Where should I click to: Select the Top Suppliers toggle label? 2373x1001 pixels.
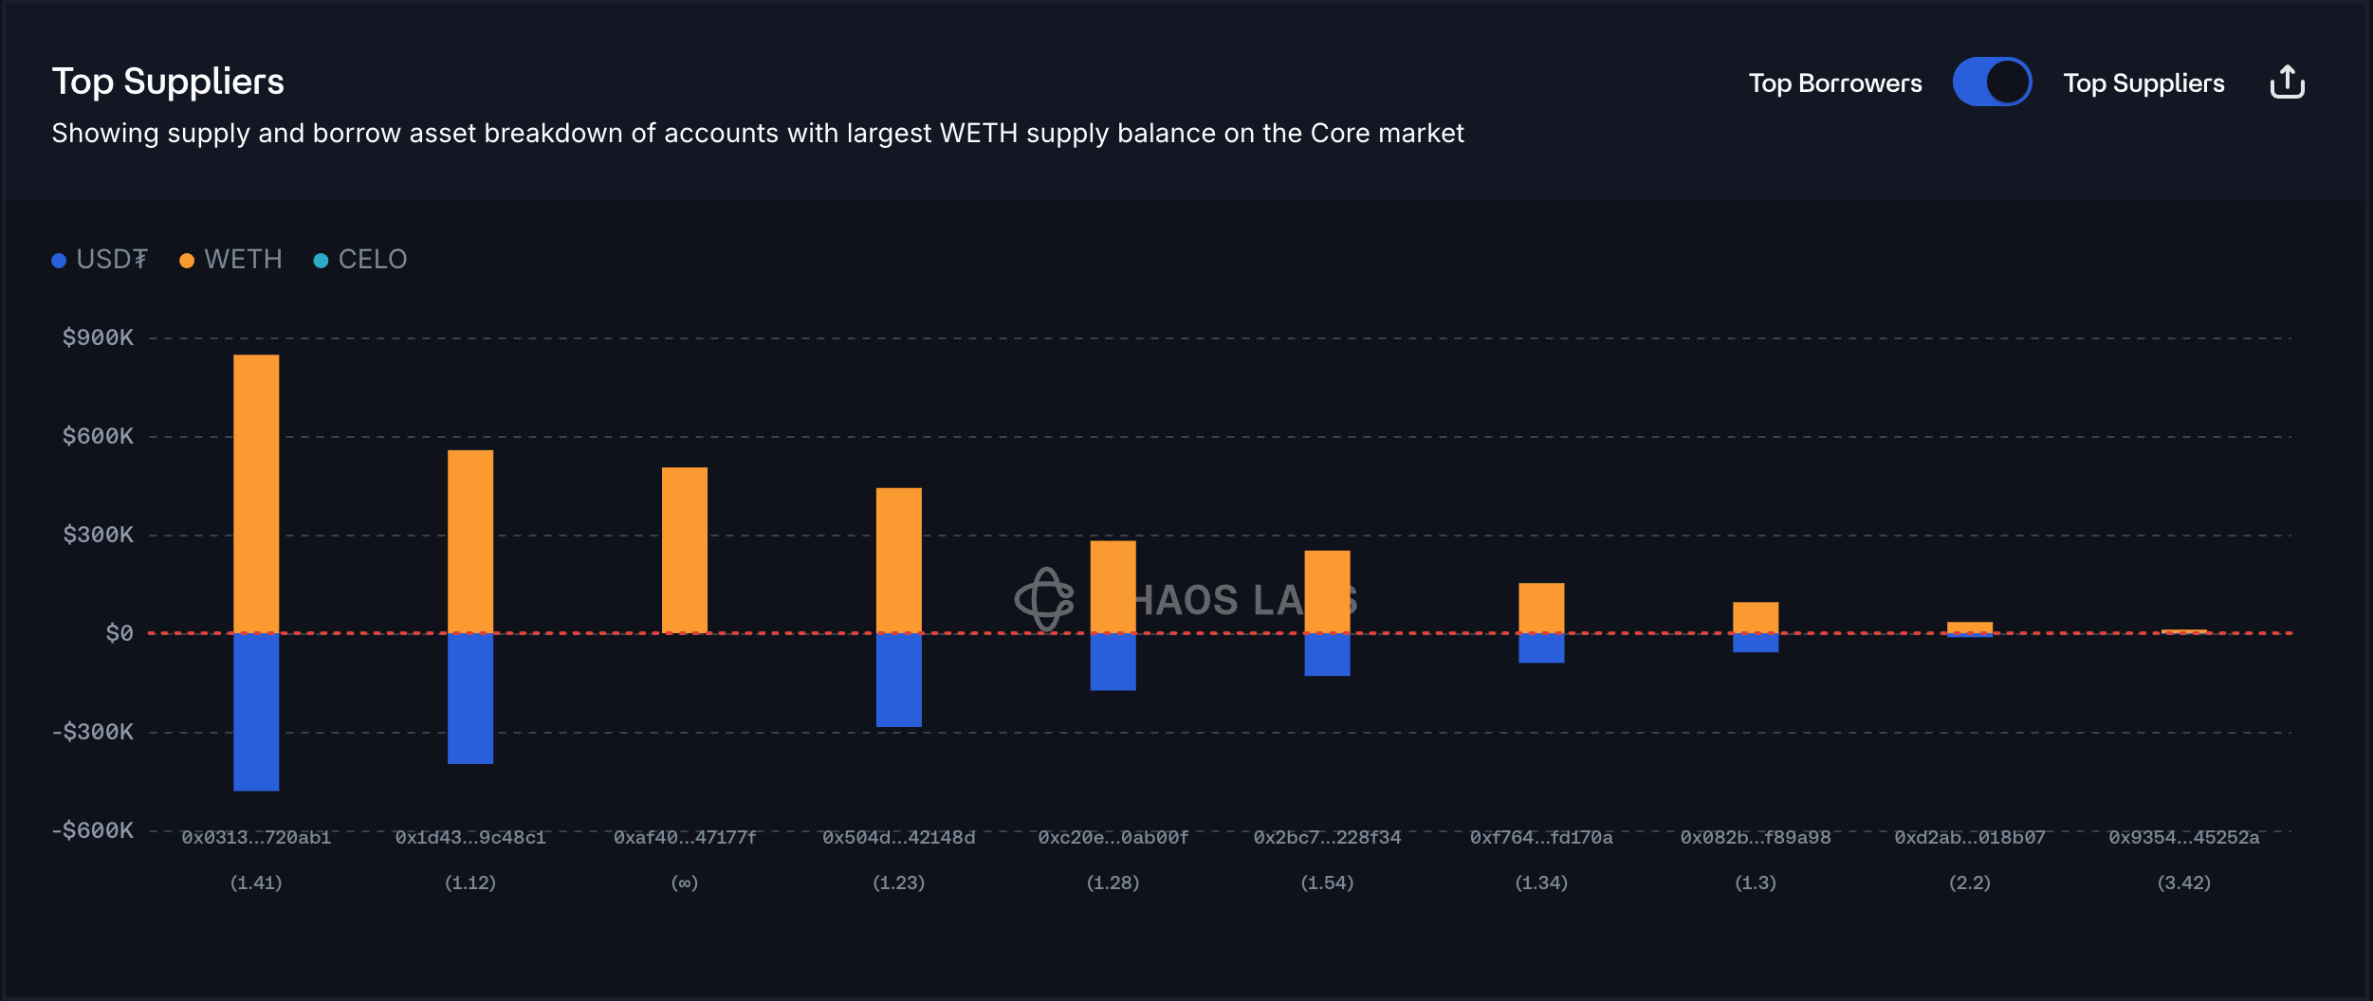tap(2143, 83)
